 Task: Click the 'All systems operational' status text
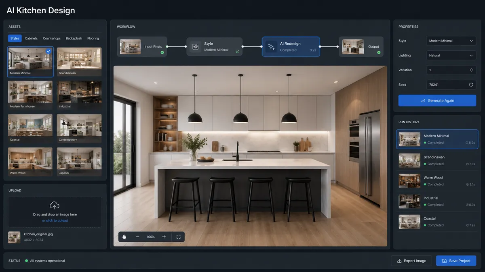47,261
